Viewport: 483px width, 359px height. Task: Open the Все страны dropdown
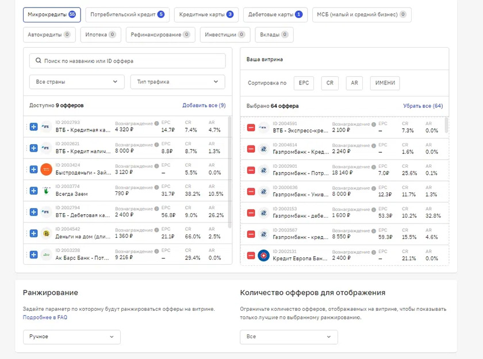point(76,82)
